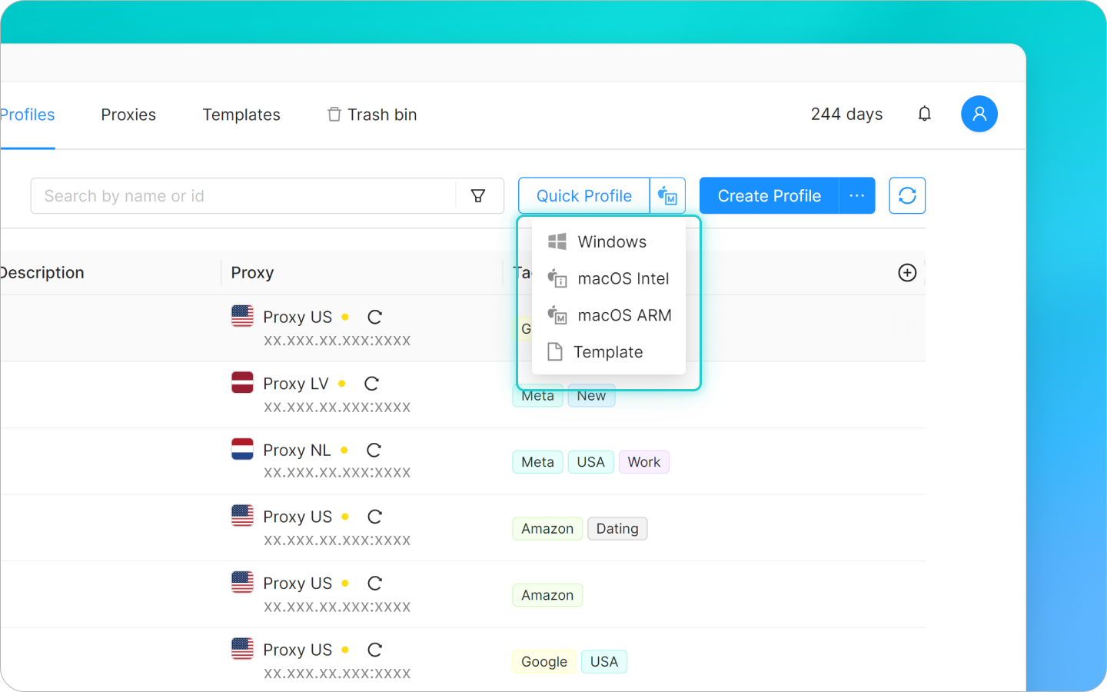Click the user avatar icon

coord(979,114)
